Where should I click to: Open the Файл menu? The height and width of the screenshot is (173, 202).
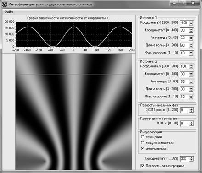(x=9, y=12)
